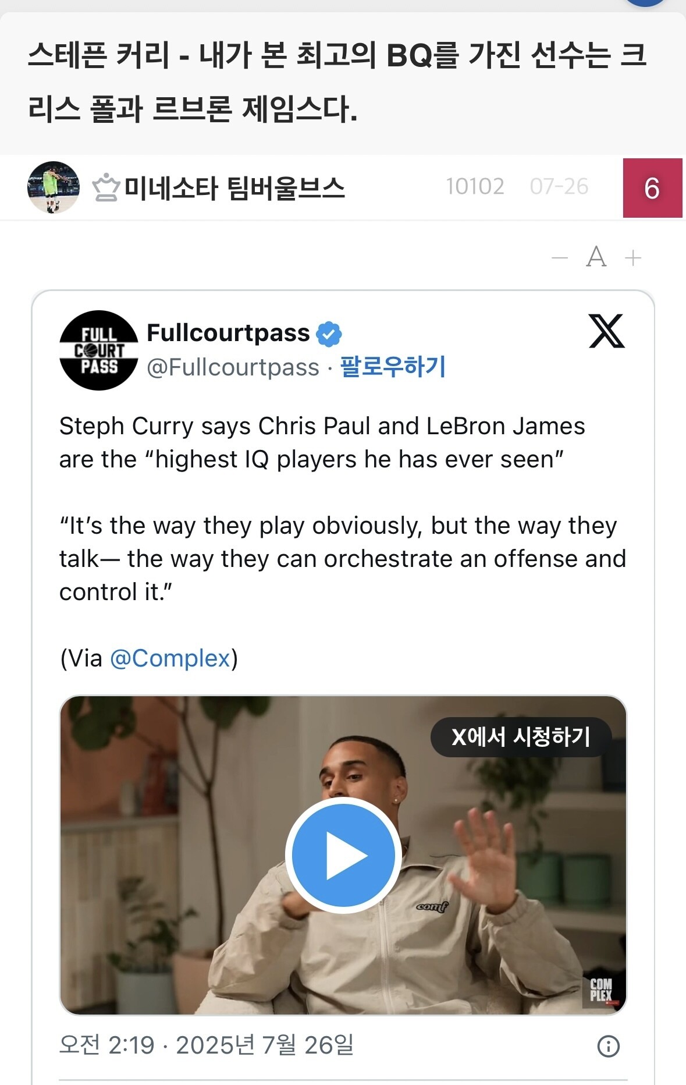Open the red comment count box showing 6
686x1085 pixels.
(x=652, y=188)
